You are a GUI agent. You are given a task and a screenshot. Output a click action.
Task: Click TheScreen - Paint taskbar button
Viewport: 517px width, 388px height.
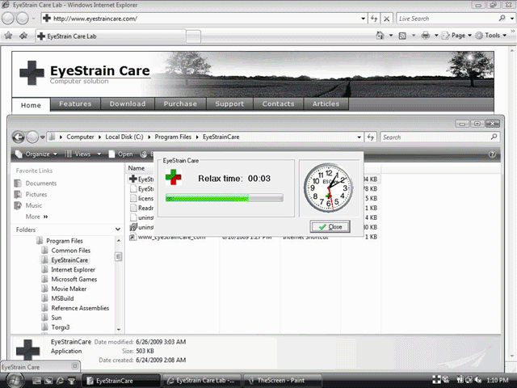[x=282, y=381]
